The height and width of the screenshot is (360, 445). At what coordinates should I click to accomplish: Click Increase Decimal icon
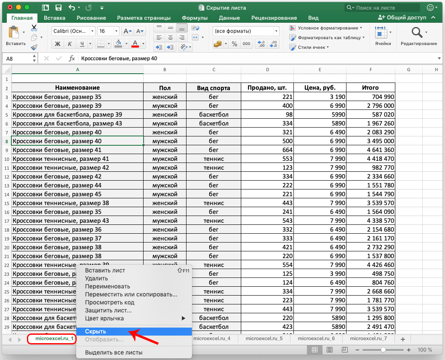click(x=261, y=44)
